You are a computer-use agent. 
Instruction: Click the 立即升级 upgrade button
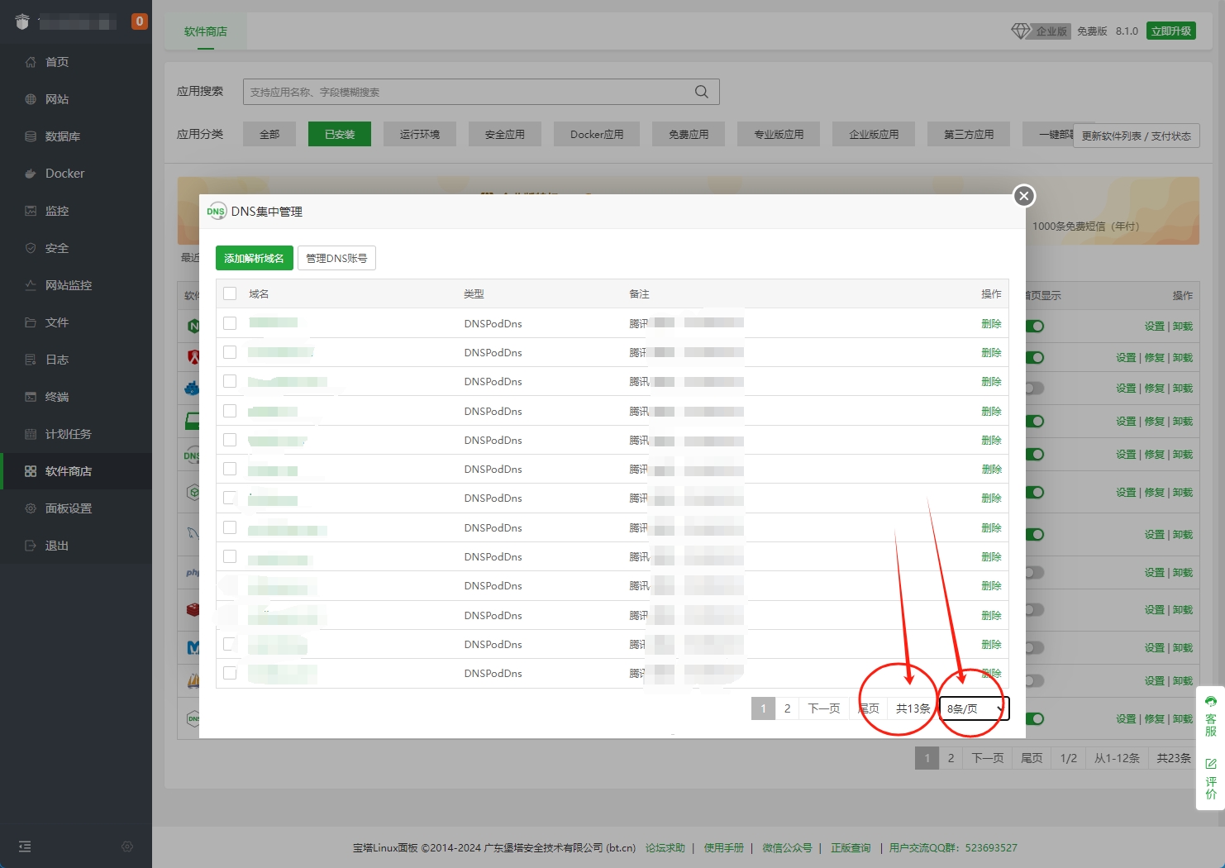pos(1171,31)
